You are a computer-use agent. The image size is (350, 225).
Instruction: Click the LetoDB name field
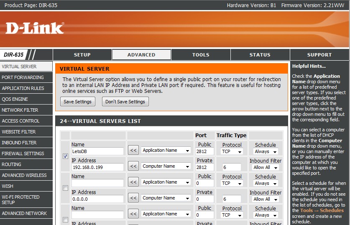97,151
